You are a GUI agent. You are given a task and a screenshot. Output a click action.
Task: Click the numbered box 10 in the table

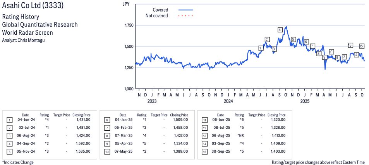[107, 151]
